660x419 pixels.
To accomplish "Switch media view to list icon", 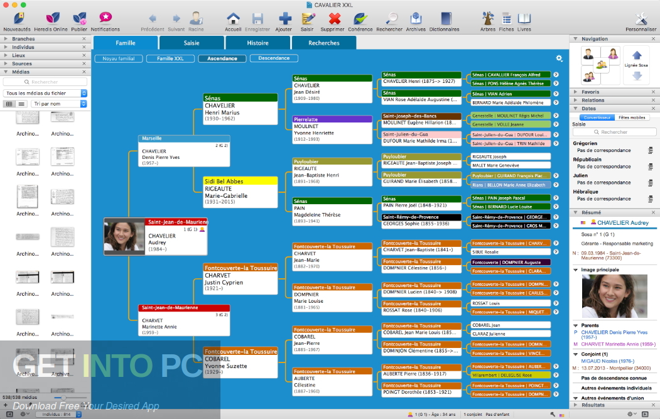I will (21, 104).
